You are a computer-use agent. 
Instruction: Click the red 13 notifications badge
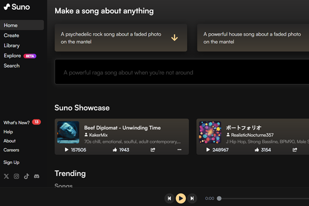37,122
